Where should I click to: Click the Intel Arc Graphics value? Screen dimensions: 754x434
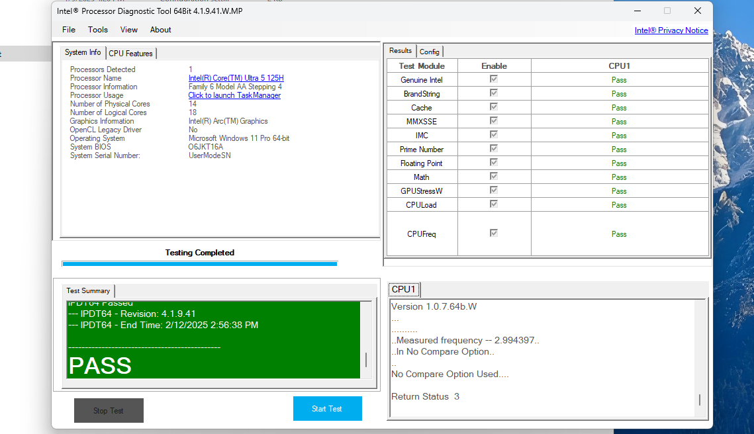[x=228, y=121]
